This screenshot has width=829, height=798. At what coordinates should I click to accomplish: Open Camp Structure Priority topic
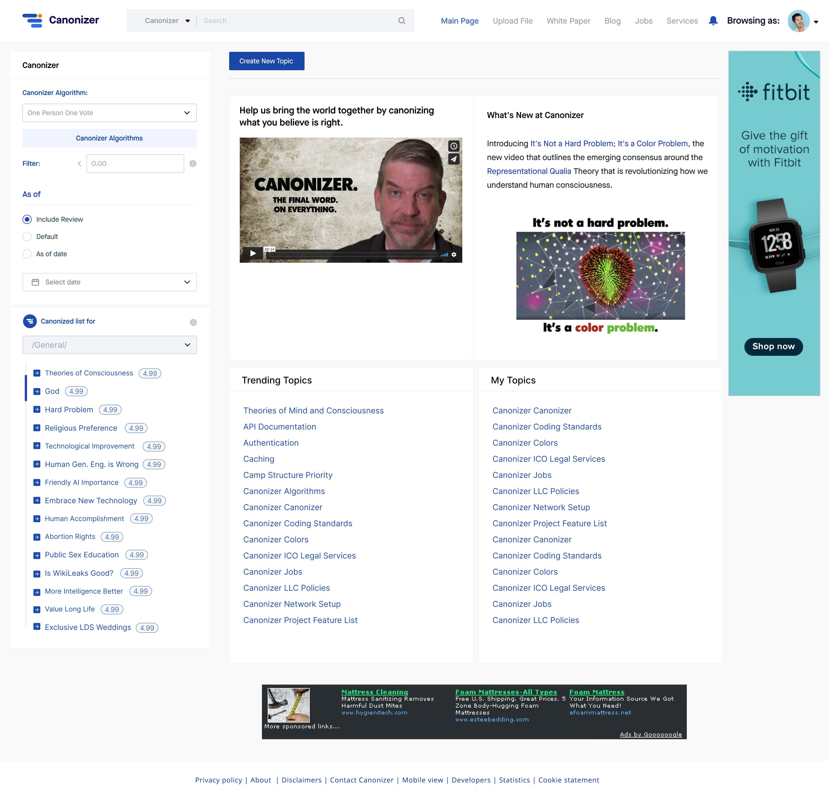[288, 475]
